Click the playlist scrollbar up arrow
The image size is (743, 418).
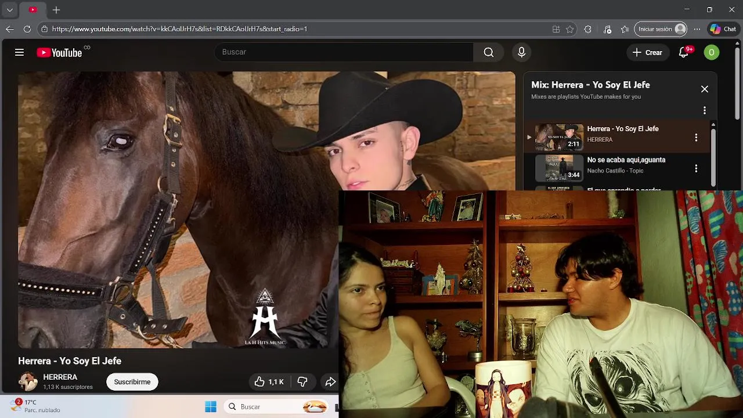(x=713, y=124)
